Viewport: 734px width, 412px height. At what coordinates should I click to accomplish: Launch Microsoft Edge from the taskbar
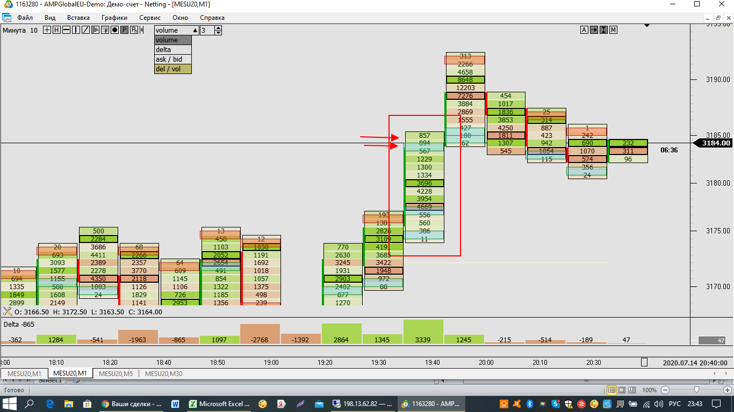click(50, 404)
